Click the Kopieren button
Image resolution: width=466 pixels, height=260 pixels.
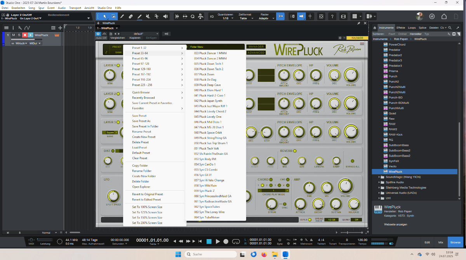coord(135,38)
